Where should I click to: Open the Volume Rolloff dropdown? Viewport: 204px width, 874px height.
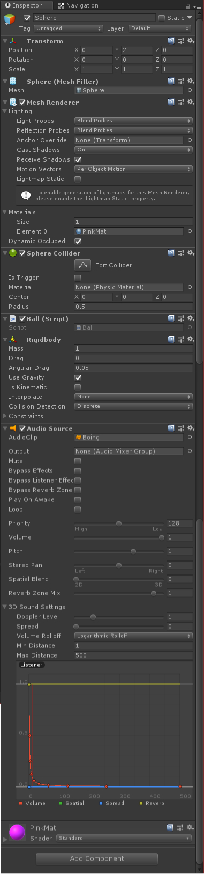133,636
